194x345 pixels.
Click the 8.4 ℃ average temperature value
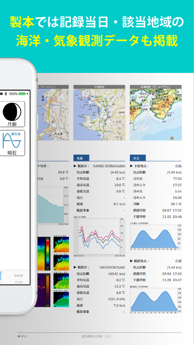121,178
